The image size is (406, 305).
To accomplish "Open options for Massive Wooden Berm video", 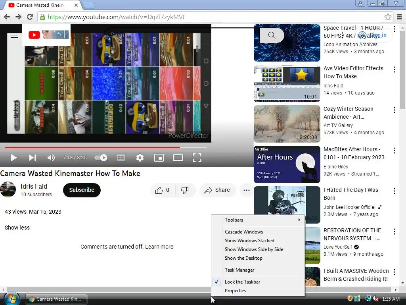I will point(394,272).
